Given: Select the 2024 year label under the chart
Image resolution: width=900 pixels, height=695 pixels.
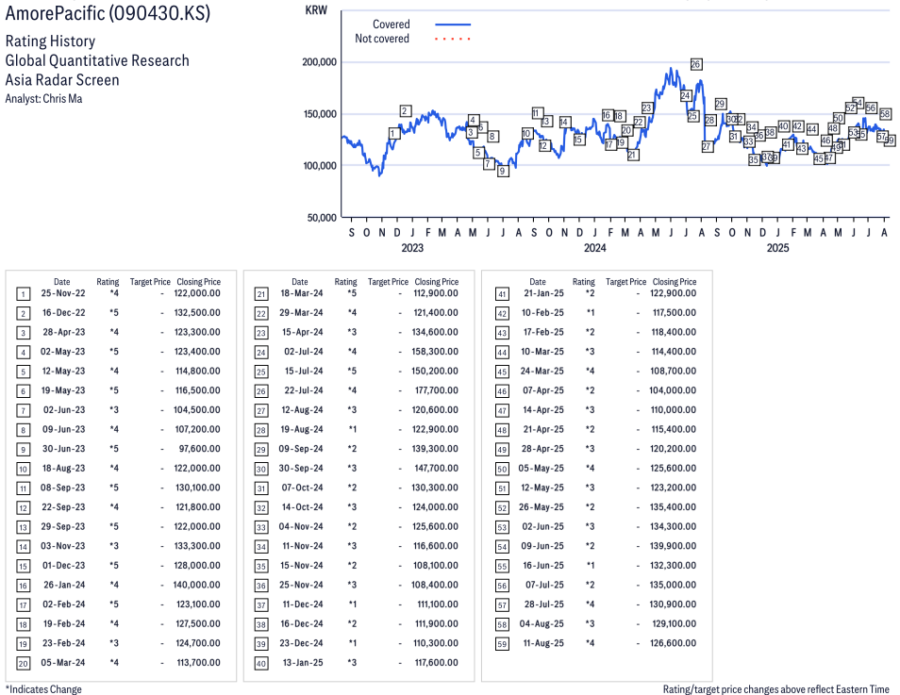Looking at the screenshot, I should click(x=594, y=248).
